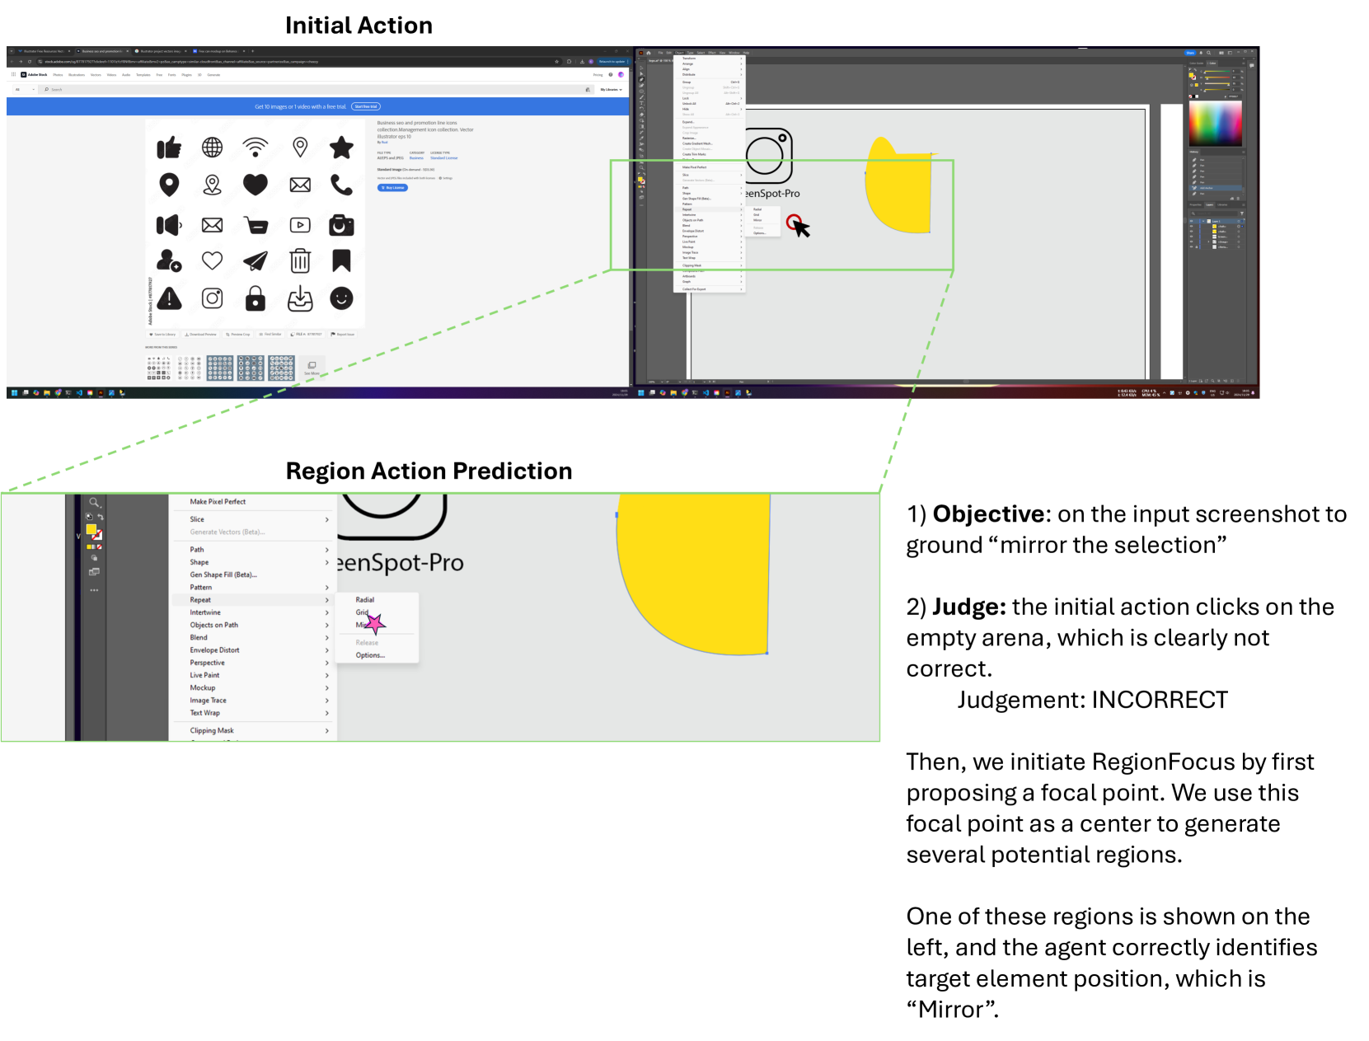The image size is (1369, 1041).
Task: Select the Zoom tool in the enlarged toolbar
Action: pos(94,502)
